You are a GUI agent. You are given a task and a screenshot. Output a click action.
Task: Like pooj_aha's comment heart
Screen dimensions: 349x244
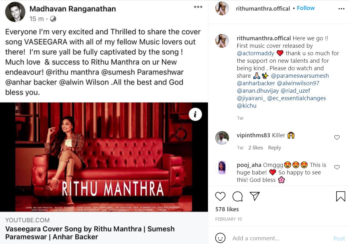337,167
